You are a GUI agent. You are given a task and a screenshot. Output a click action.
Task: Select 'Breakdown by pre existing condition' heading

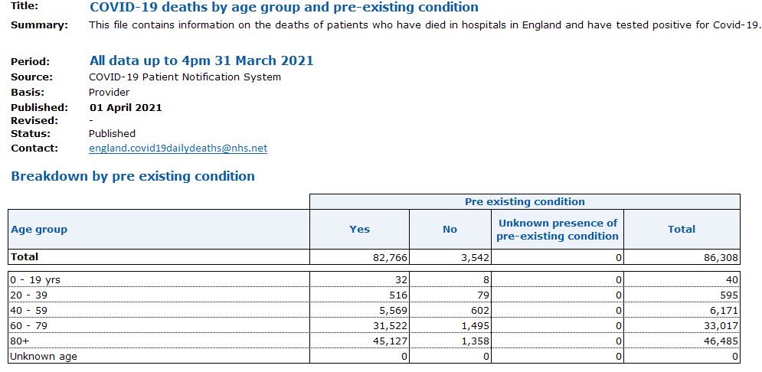(x=132, y=176)
